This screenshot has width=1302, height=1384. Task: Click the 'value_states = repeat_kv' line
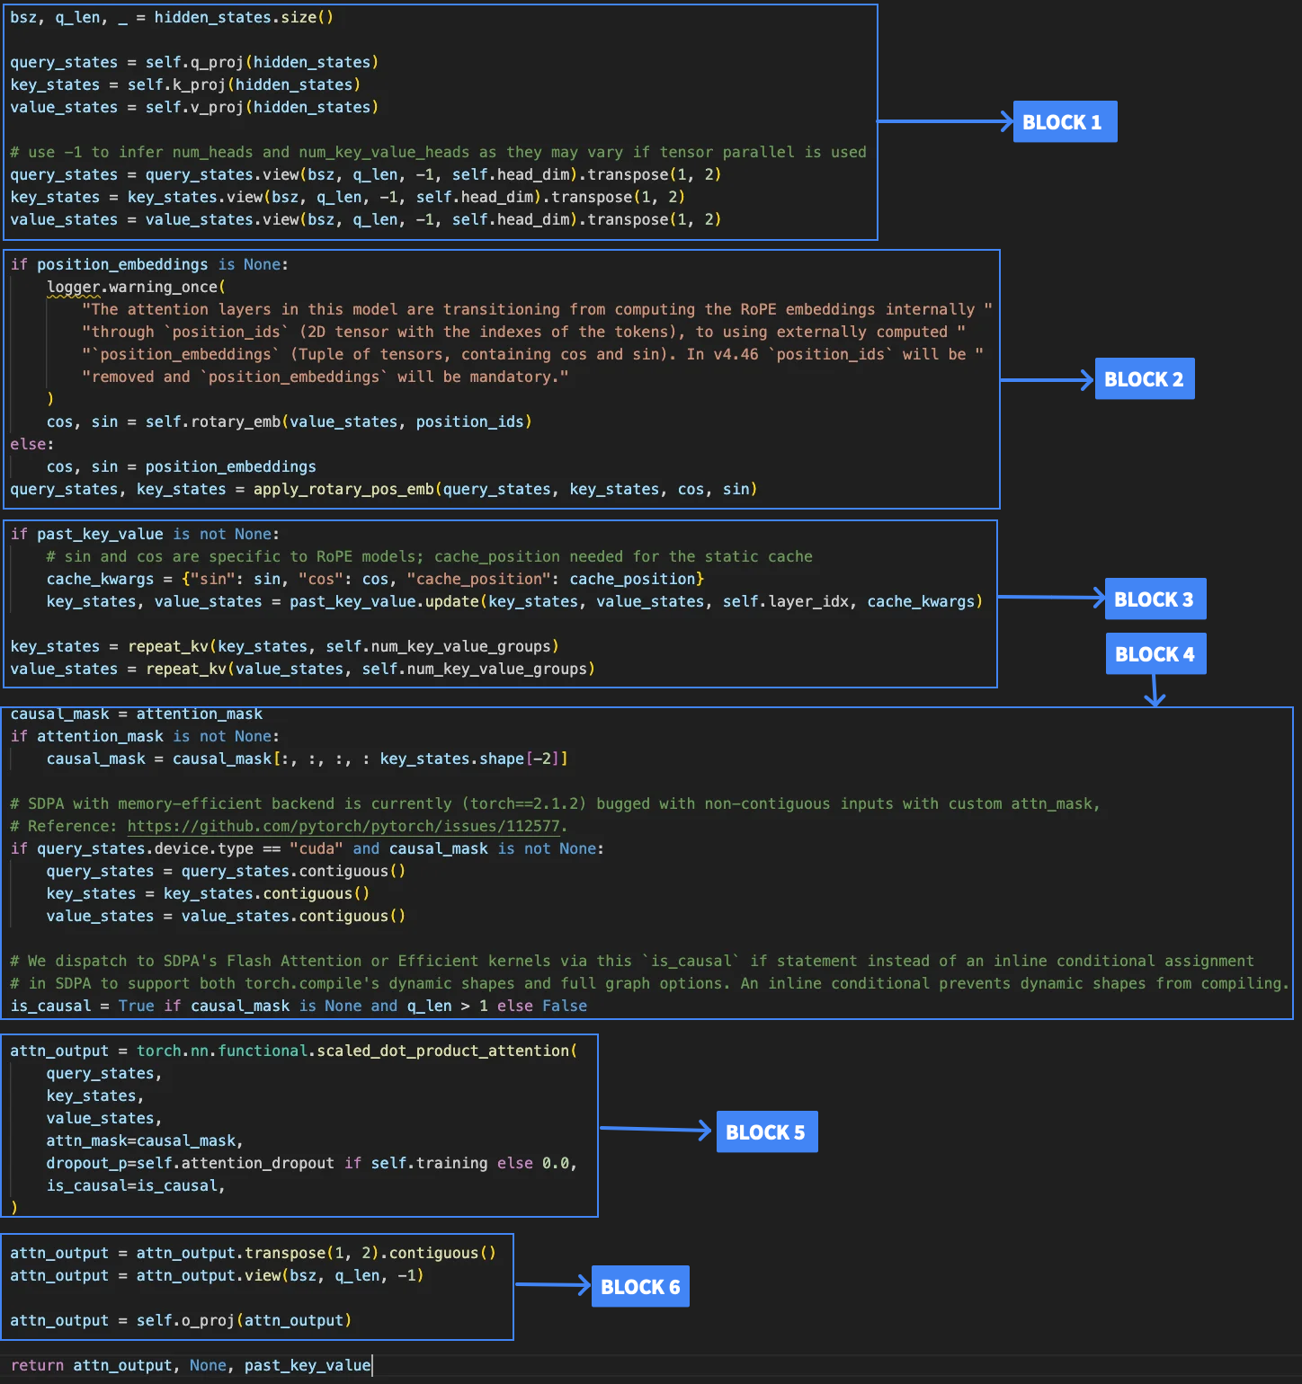point(302,669)
